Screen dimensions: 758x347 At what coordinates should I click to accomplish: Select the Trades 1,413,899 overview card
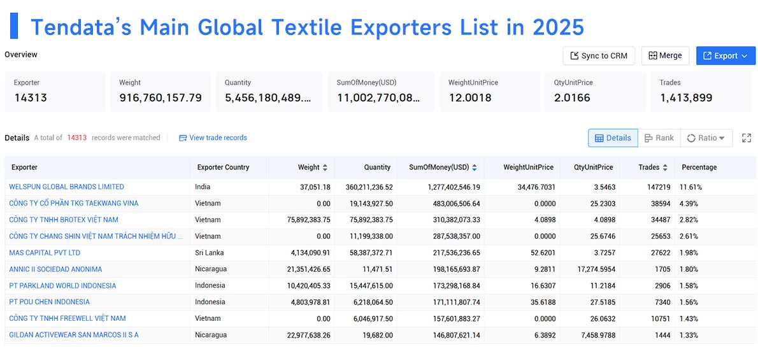701,91
